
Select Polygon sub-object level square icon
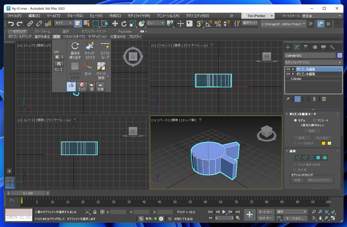coord(318,157)
